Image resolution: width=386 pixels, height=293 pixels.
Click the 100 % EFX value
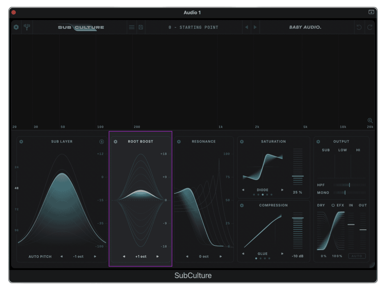coord(337,256)
